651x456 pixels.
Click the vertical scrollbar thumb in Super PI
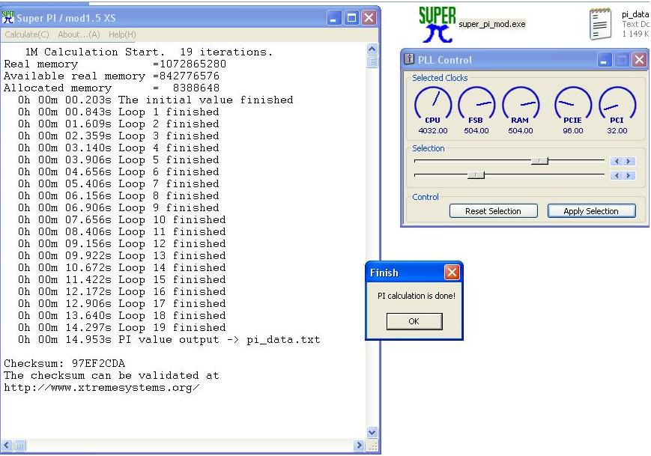point(372,61)
